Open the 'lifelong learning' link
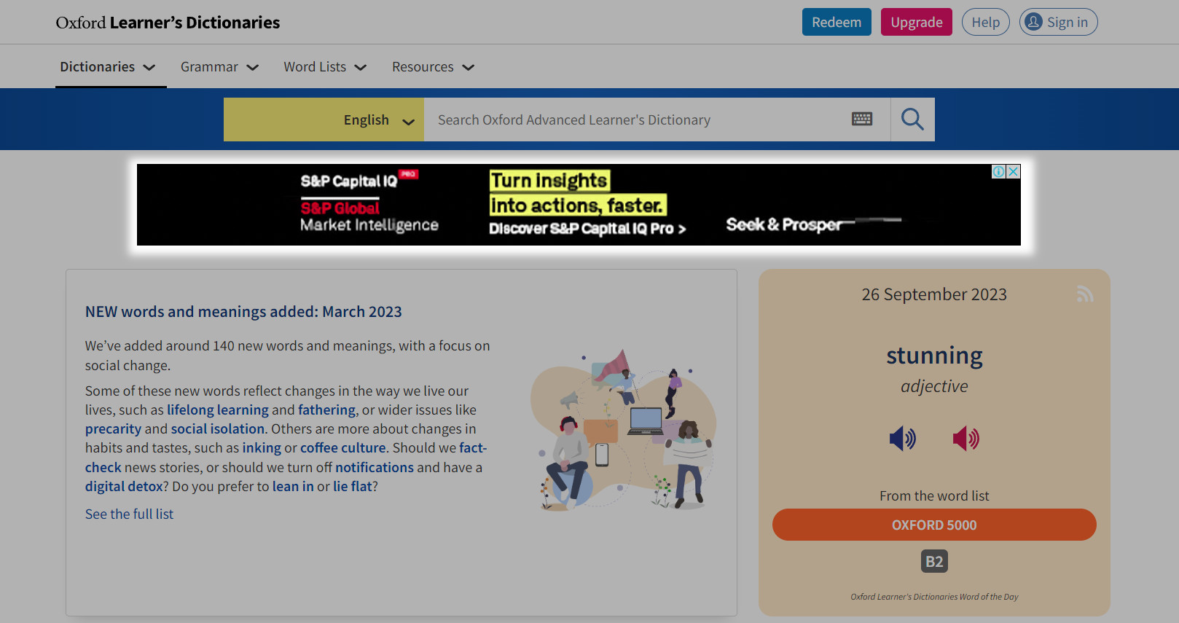Image resolution: width=1179 pixels, height=623 pixels. click(x=218, y=410)
